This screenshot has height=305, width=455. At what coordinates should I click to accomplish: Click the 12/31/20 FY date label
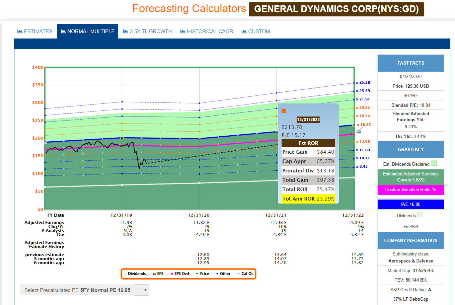coord(199,215)
